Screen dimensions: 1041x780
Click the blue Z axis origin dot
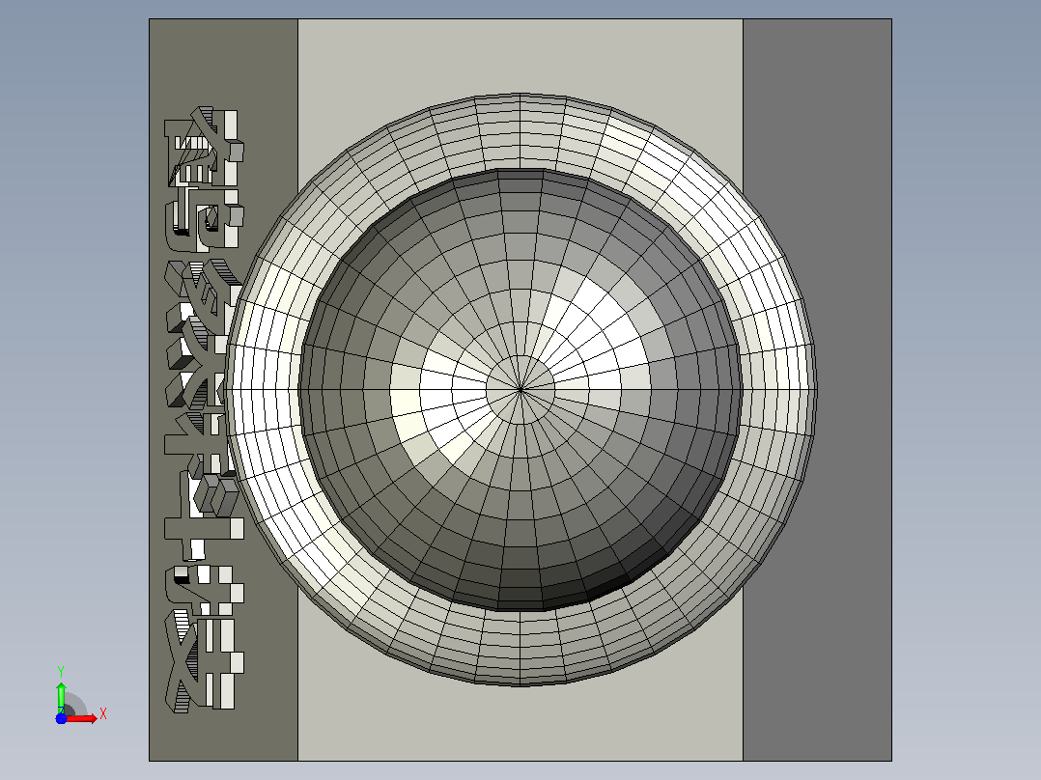(61, 718)
